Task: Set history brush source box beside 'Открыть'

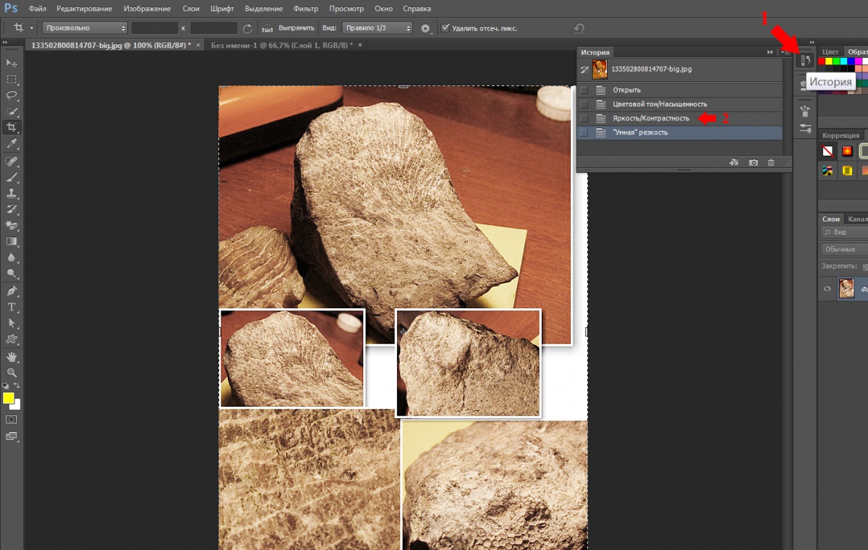Action: [x=584, y=90]
